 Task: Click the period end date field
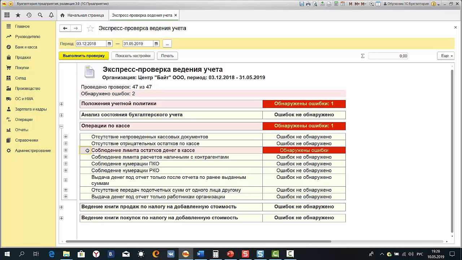[138, 44]
